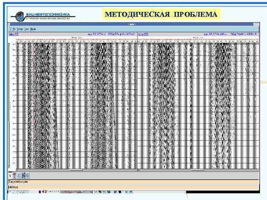The height and width of the screenshot is (200, 267).
Task: Click the lower beige status line
Action: click(x=133, y=187)
